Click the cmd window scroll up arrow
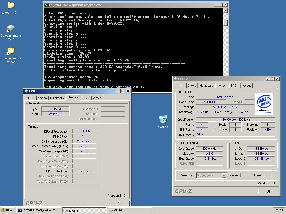 (225, 11)
